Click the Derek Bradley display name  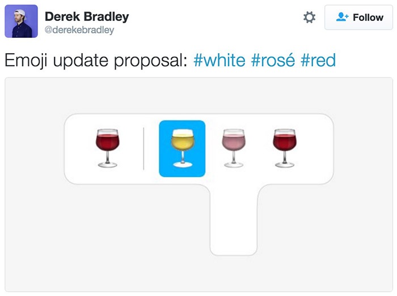tap(87, 16)
